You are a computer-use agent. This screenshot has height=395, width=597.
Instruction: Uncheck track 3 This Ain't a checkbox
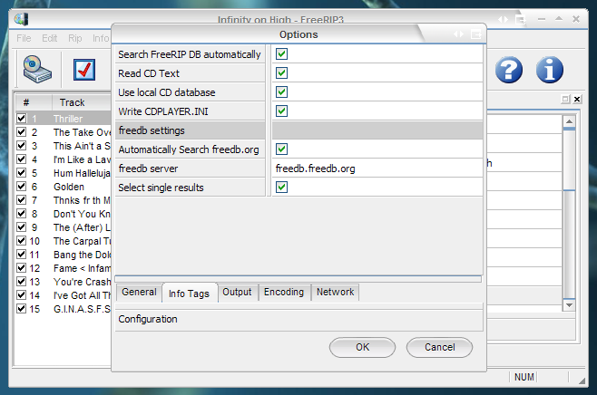pos(22,146)
